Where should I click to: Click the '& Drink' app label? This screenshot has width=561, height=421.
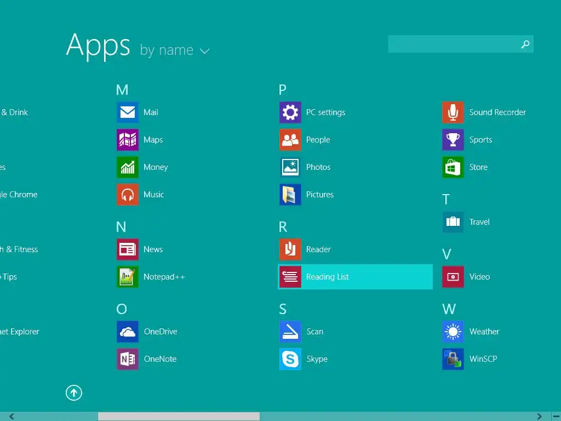14,112
